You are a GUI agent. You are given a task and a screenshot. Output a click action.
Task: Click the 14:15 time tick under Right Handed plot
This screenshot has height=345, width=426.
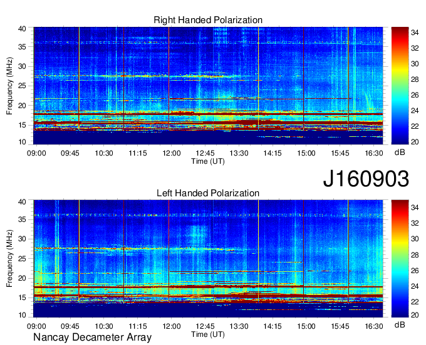[x=273, y=153]
